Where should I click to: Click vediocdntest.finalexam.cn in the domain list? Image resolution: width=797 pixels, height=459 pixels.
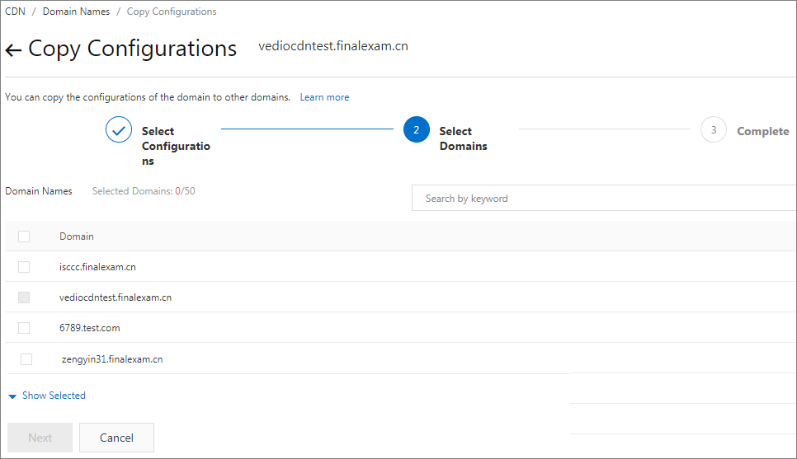[116, 297]
